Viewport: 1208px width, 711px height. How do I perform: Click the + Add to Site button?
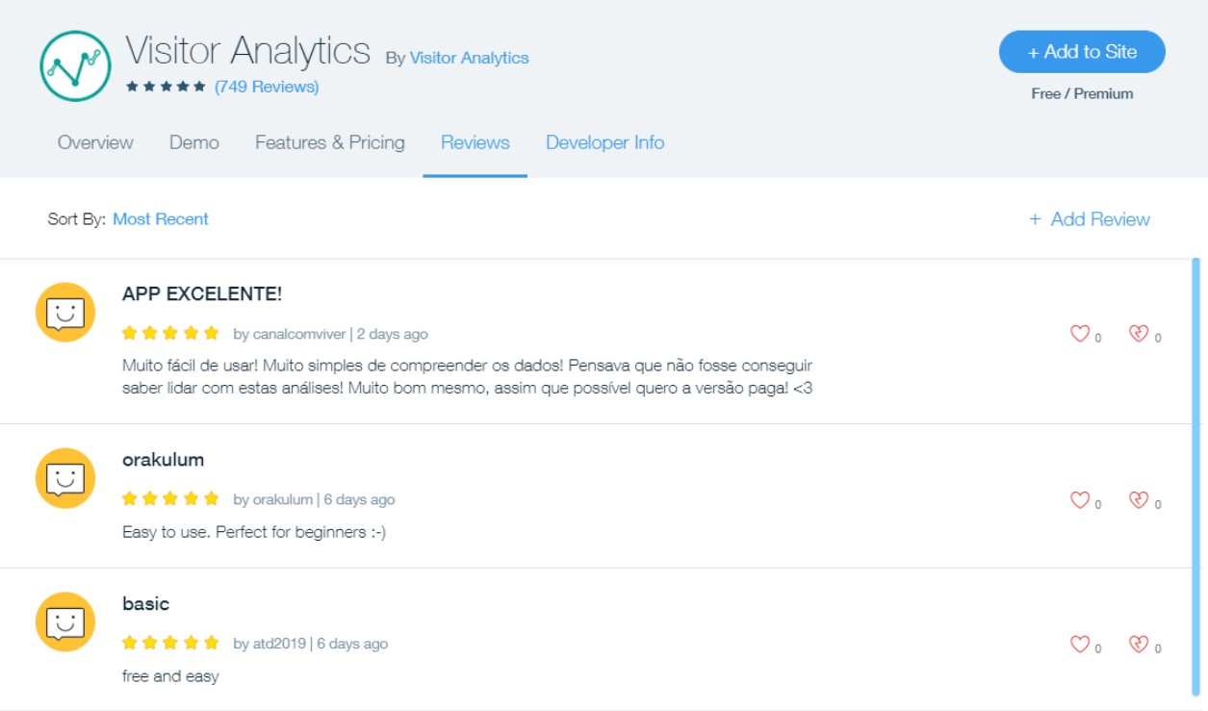[x=1082, y=52]
